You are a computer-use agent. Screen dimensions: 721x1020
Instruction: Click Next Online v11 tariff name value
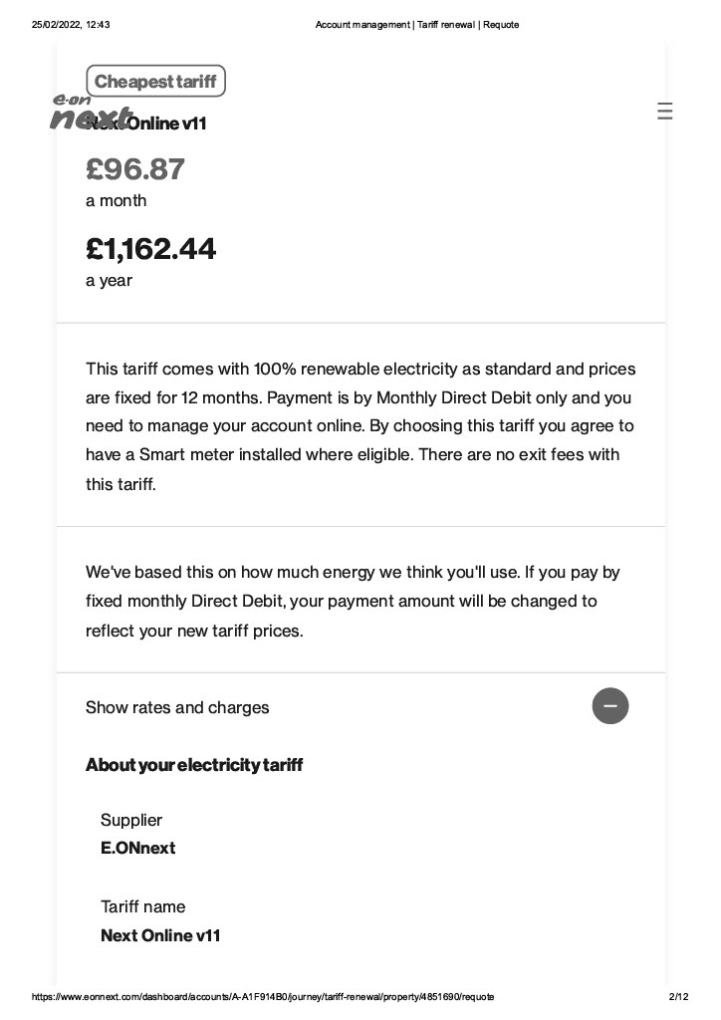pos(160,935)
